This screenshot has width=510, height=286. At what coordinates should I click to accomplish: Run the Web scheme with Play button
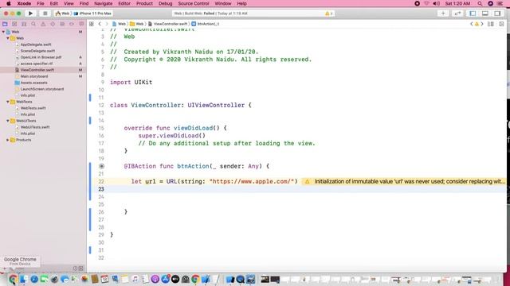(x=30, y=14)
